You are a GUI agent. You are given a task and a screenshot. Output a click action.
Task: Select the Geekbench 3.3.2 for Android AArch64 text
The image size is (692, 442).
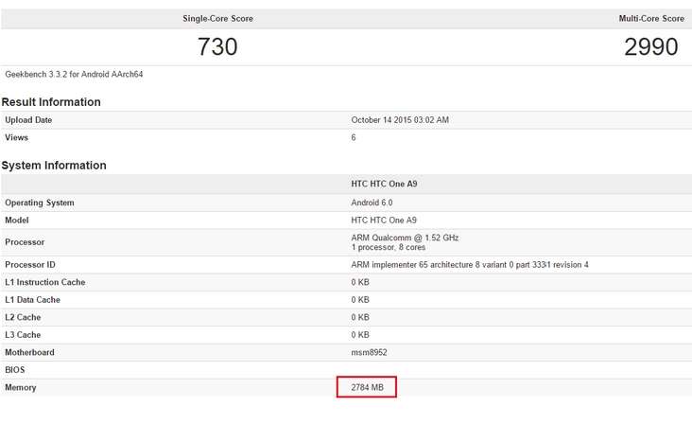coord(74,74)
